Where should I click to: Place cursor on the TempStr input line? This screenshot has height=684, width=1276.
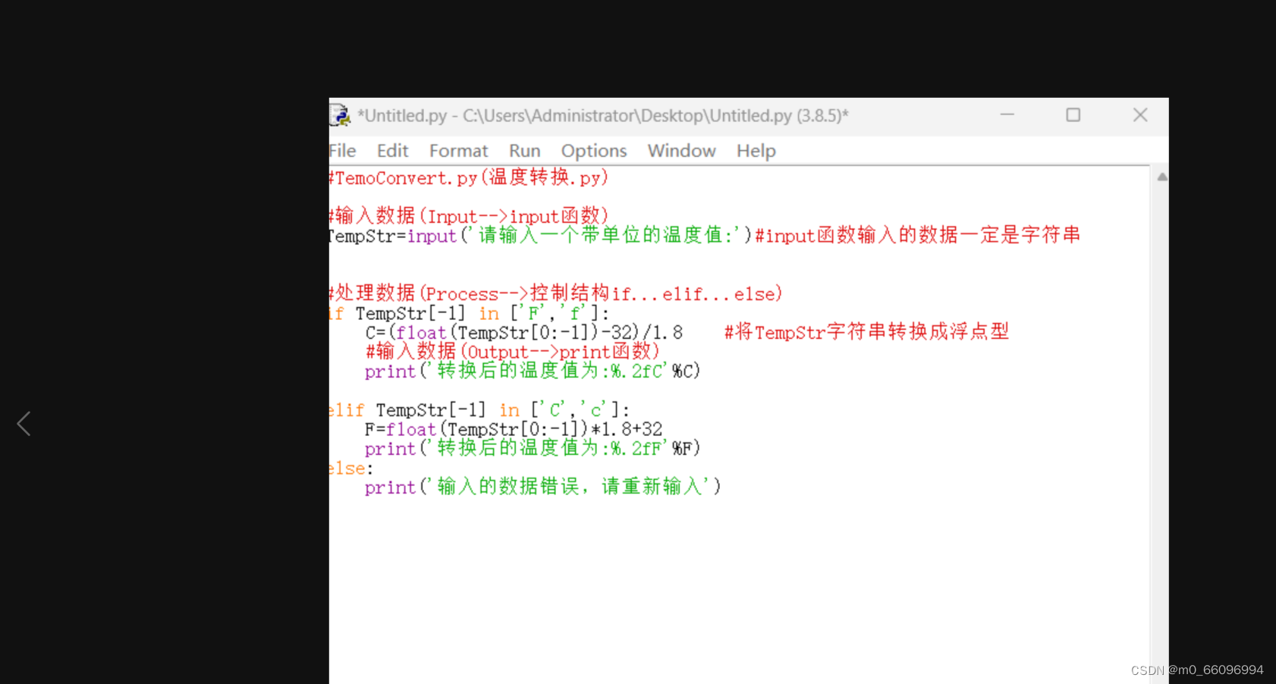click(531, 235)
